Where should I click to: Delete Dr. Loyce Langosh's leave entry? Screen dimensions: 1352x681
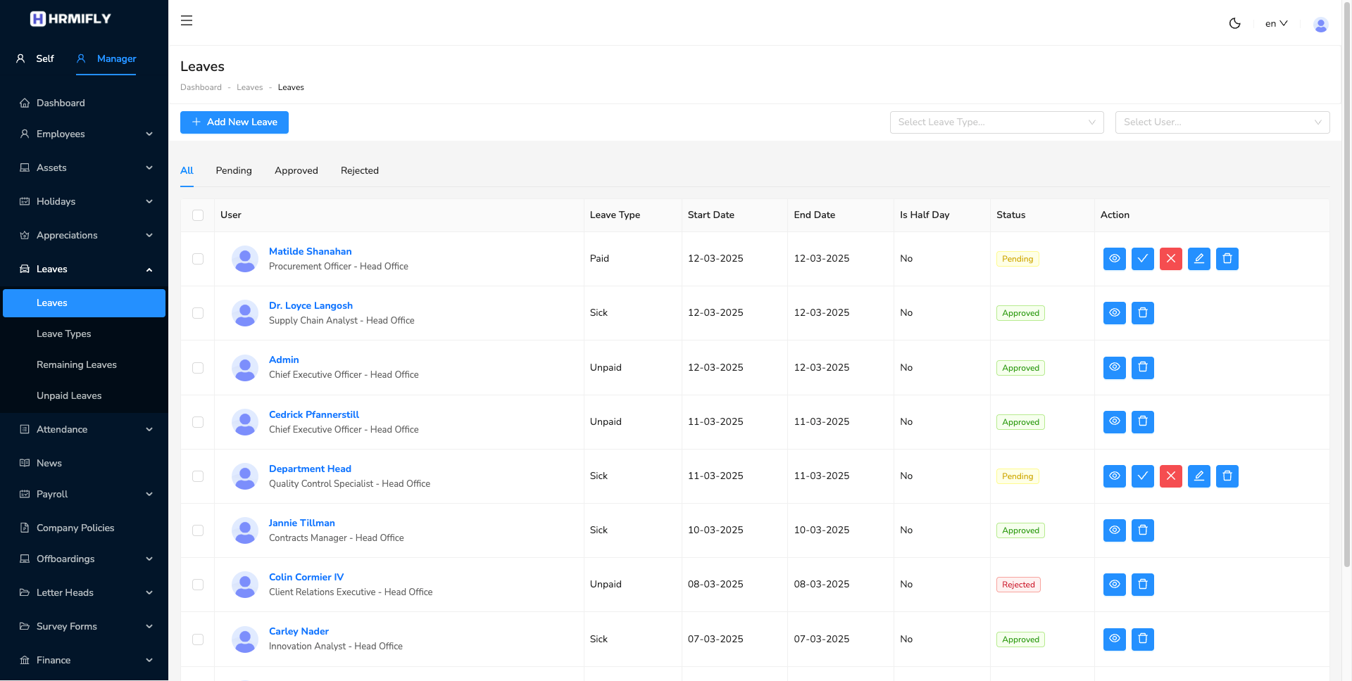click(x=1142, y=313)
